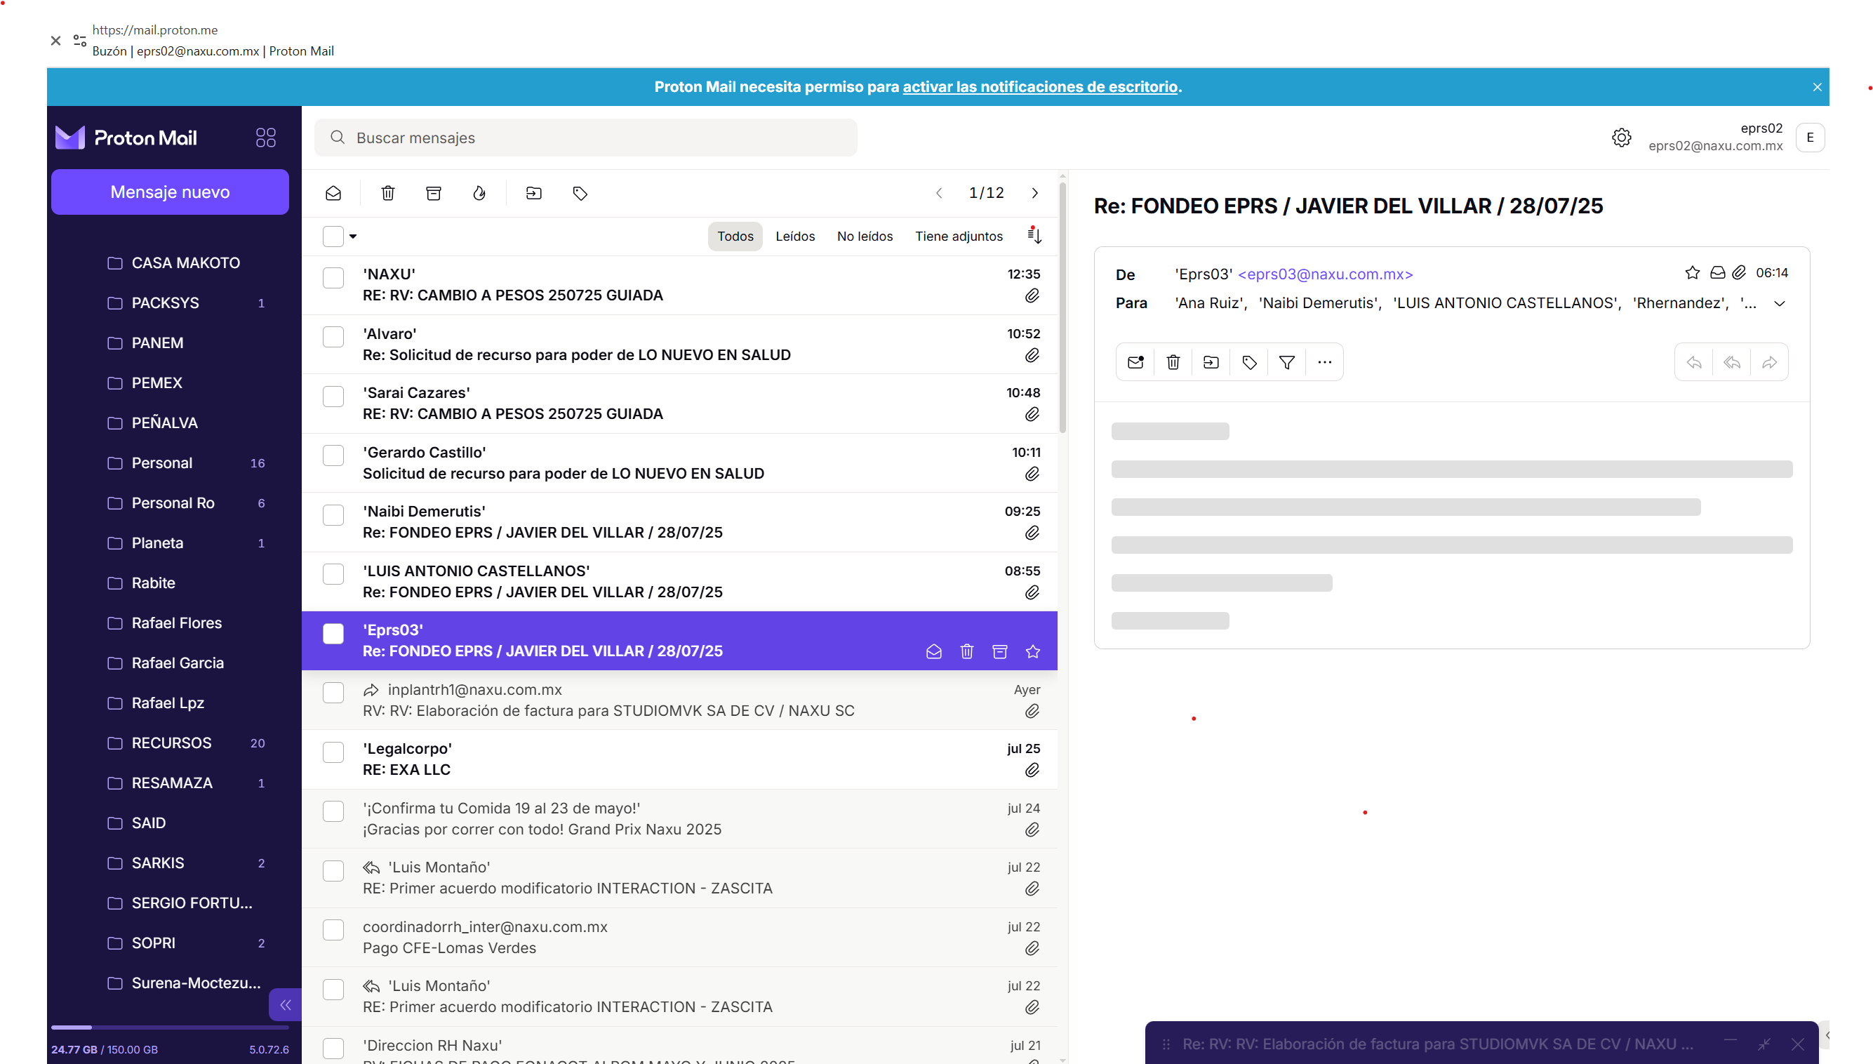Check the 'NAXU' message checkbox
Viewport: 1873px width, 1064px height.
[333, 278]
